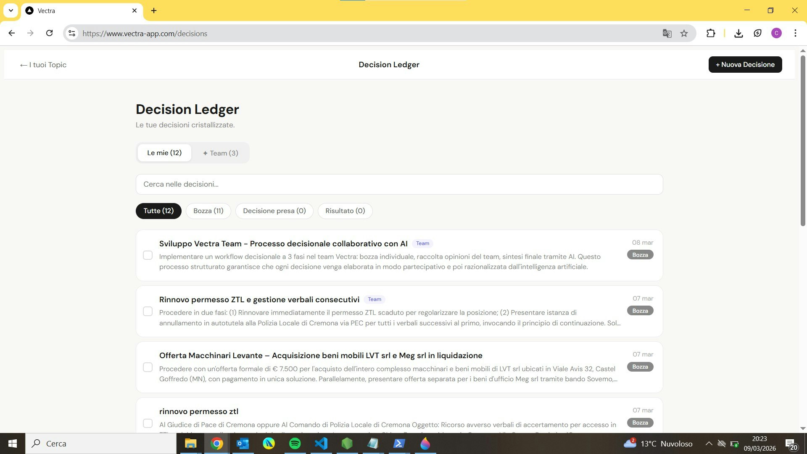Open the Chrome three-dot menu
807x454 pixels.
(795, 33)
